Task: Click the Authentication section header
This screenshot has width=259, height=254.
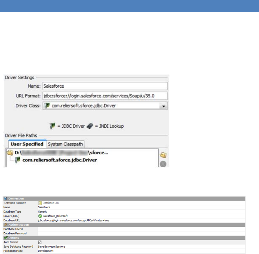Action: (124, 225)
